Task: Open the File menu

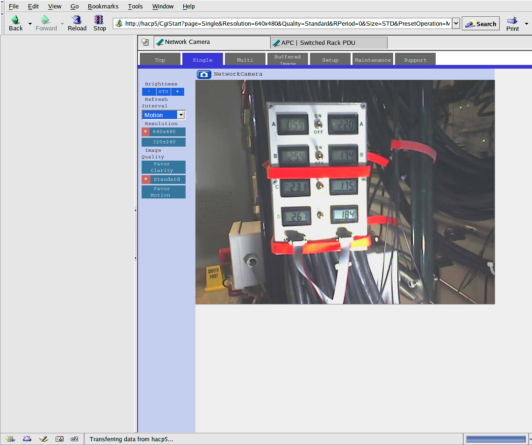Action: coord(14,6)
